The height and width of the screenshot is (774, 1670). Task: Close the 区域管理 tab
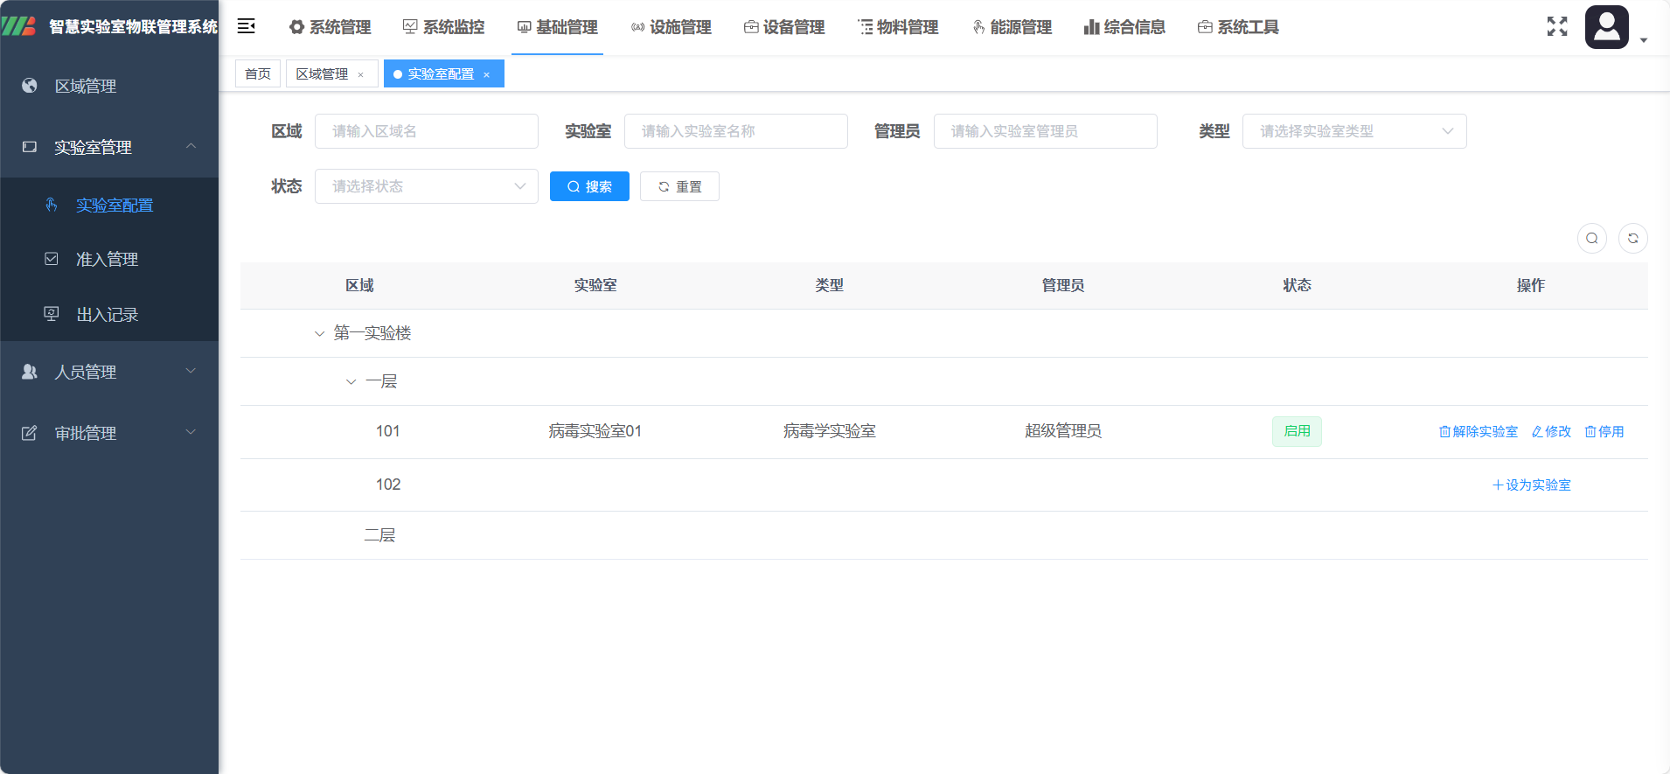pyautogui.click(x=360, y=75)
